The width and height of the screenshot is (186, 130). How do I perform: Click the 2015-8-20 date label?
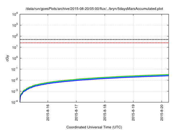click(x=162, y=113)
